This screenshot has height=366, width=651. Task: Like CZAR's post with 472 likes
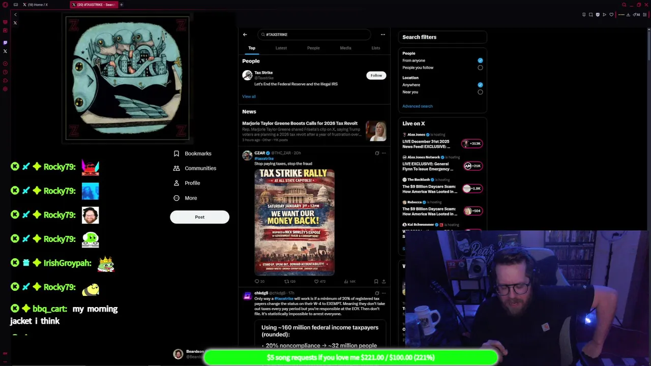[x=319, y=282]
